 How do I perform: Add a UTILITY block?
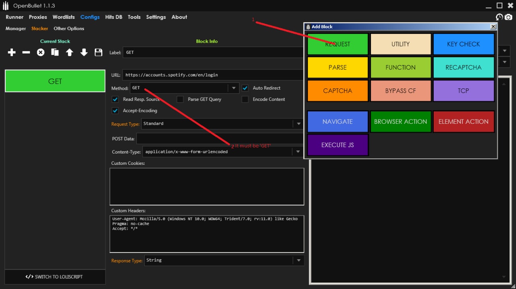401,44
